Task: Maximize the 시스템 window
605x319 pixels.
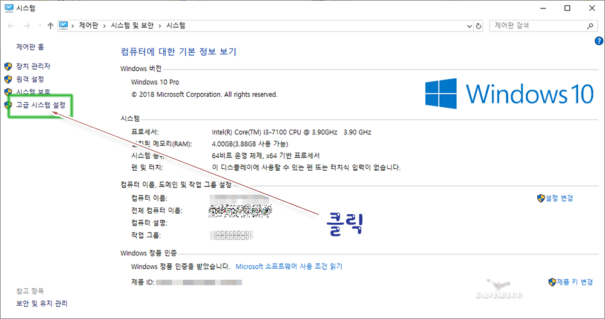Action: click(x=567, y=8)
